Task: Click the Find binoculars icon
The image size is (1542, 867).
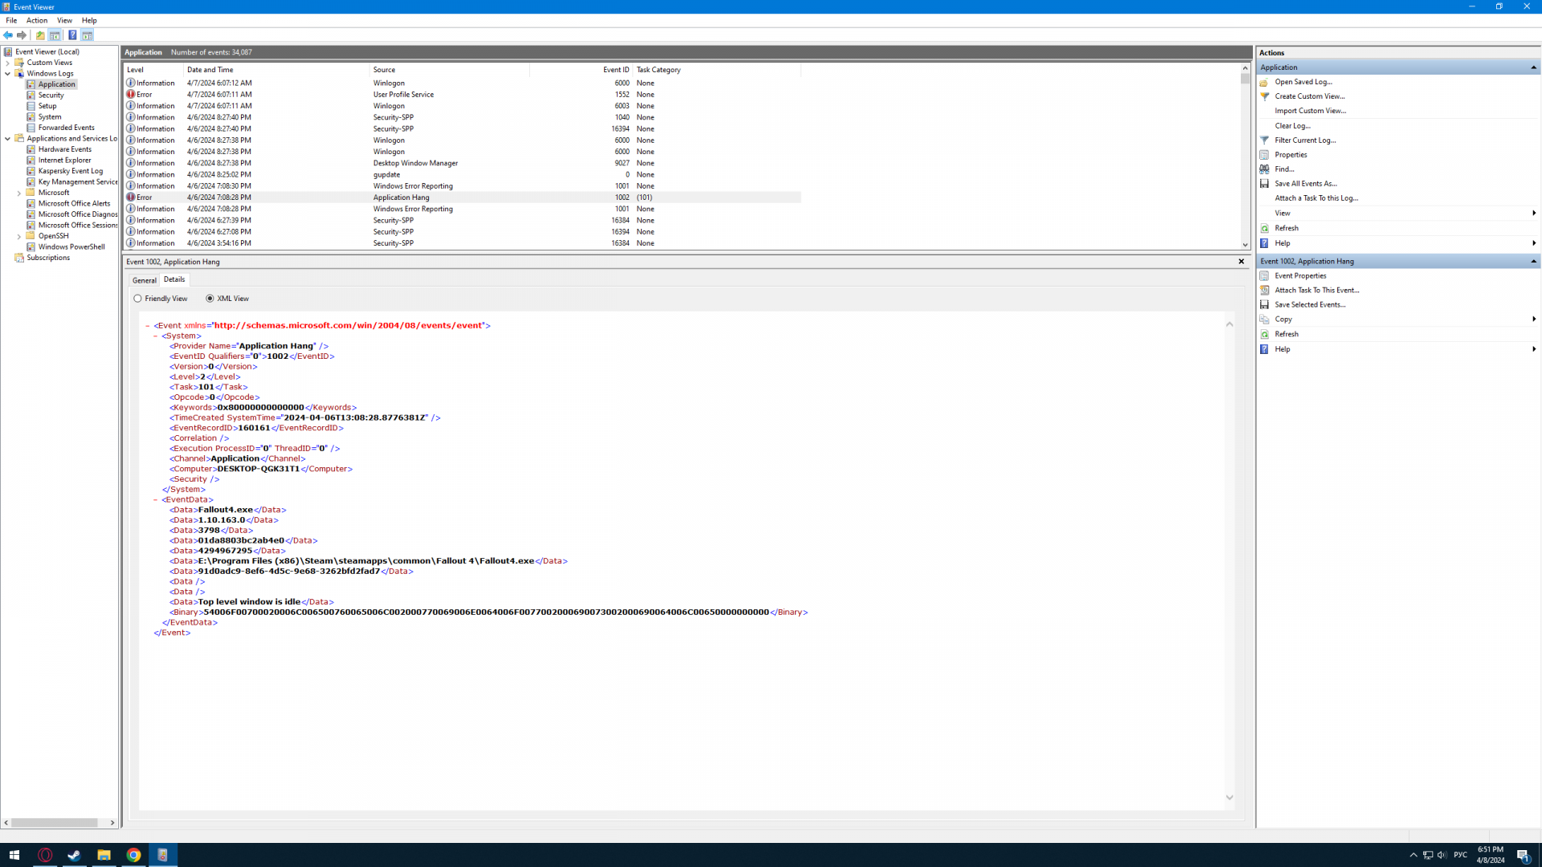Action: [x=1264, y=169]
